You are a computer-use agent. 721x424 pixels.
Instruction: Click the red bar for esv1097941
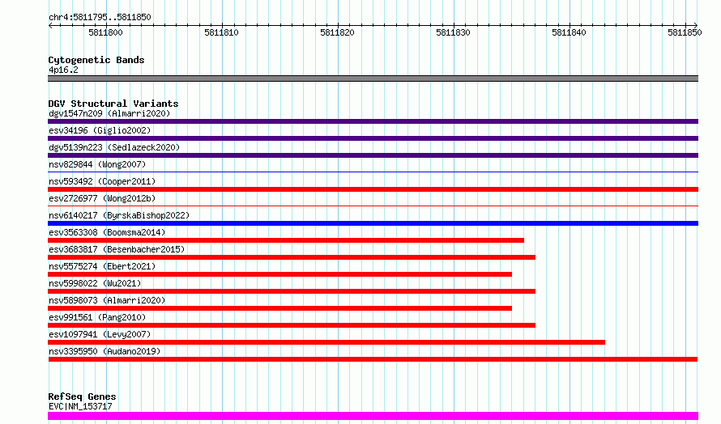326,342
